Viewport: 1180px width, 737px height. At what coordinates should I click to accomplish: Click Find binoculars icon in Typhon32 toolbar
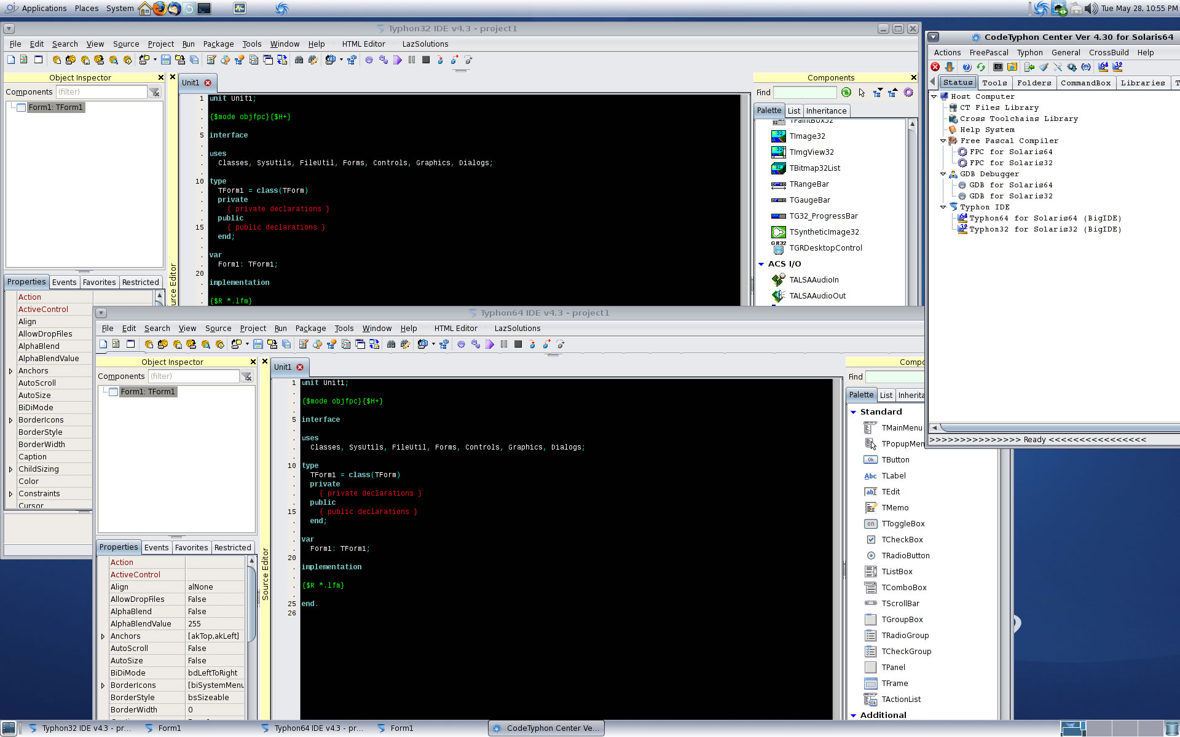tap(299, 60)
